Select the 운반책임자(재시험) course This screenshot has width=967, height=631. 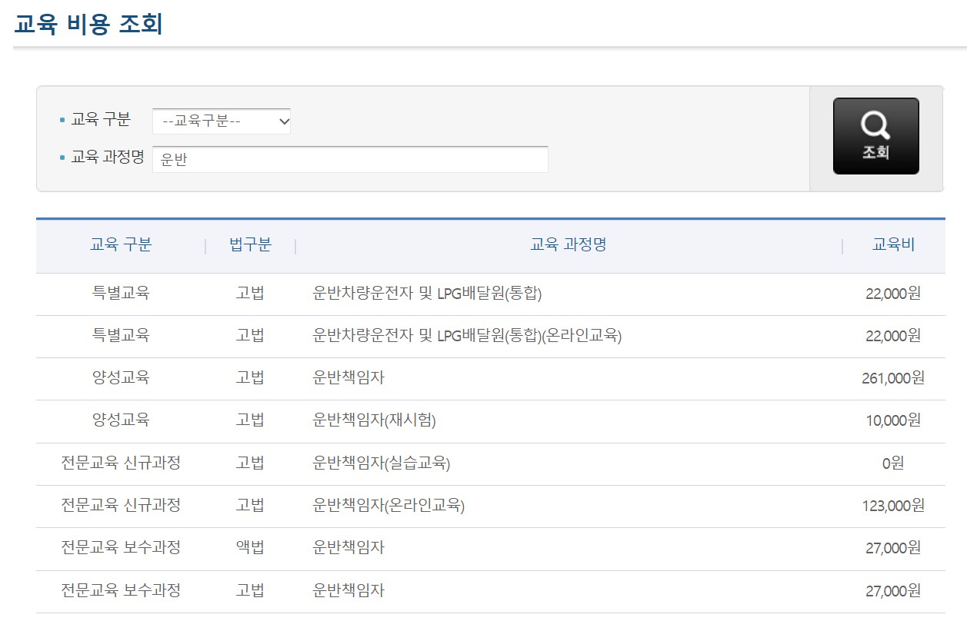(x=375, y=420)
